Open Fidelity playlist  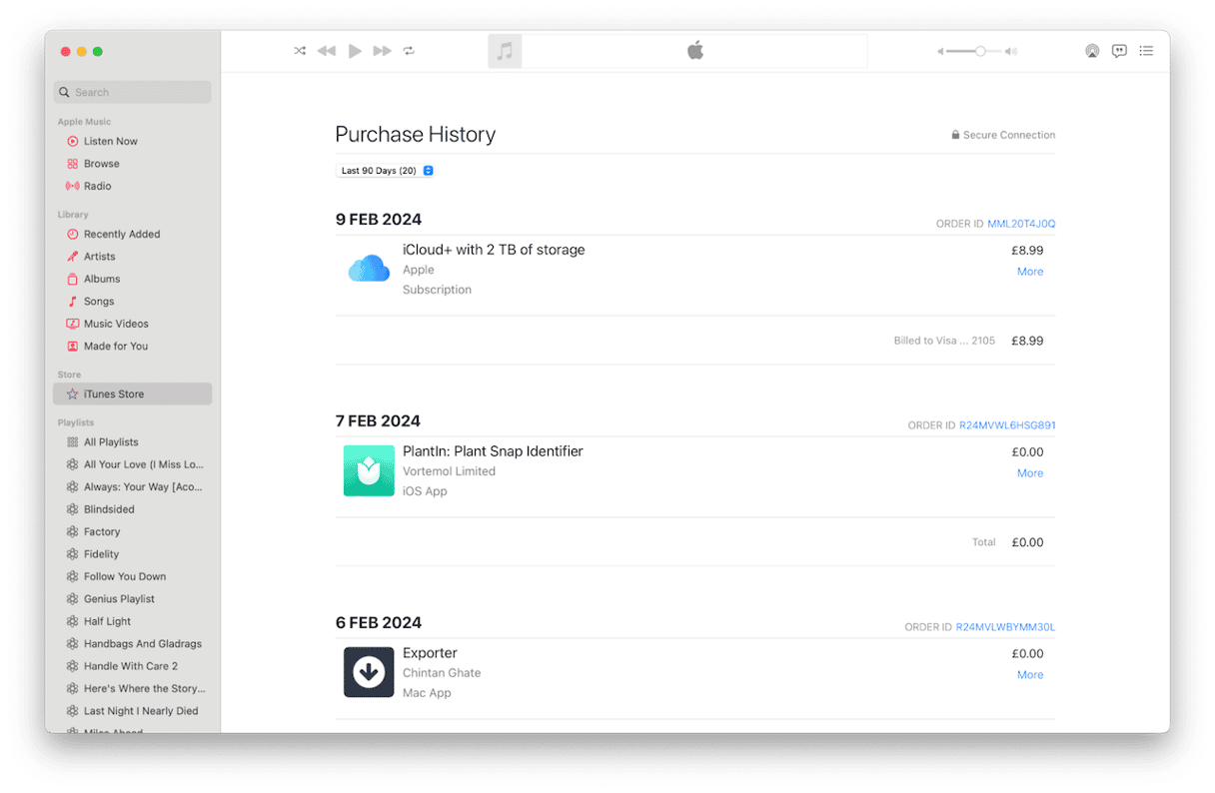point(133,554)
